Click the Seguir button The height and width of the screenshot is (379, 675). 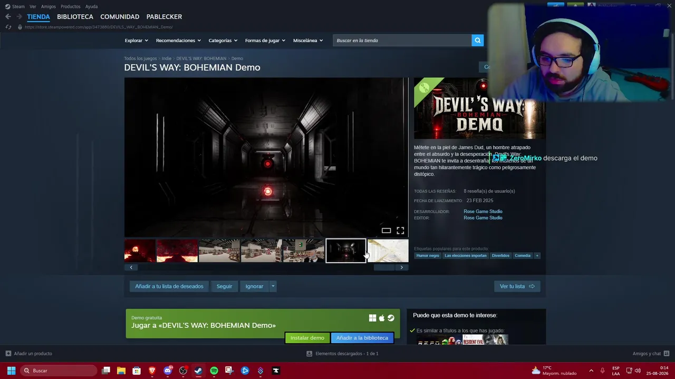click(224, 286)
